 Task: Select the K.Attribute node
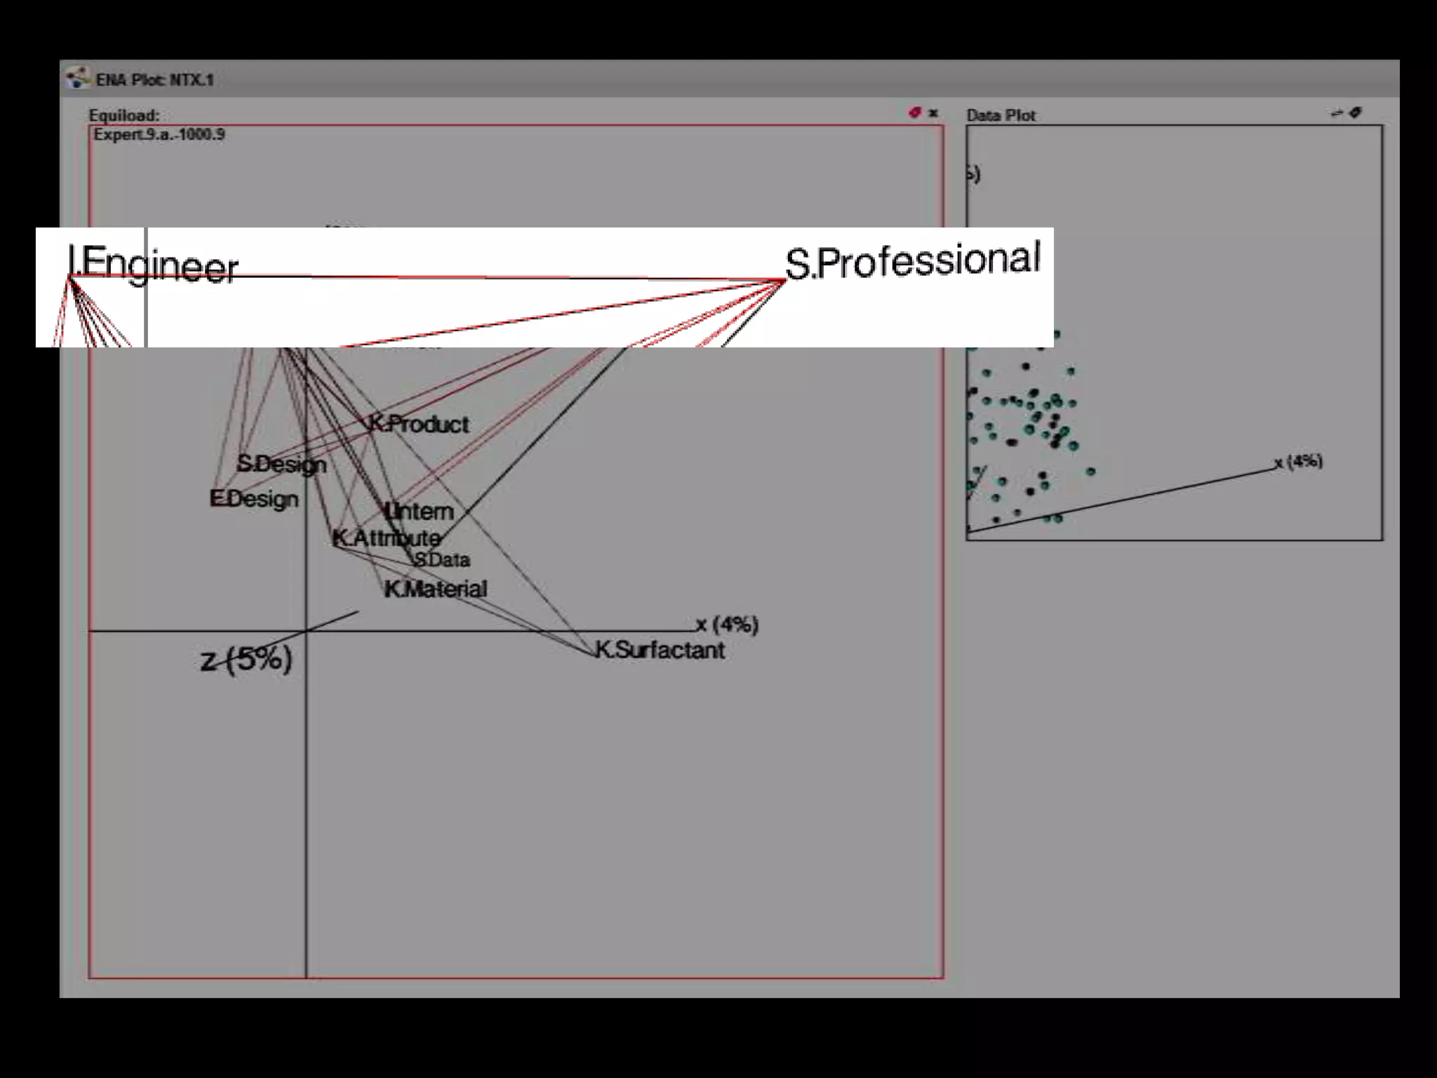[x=387, y=538]
